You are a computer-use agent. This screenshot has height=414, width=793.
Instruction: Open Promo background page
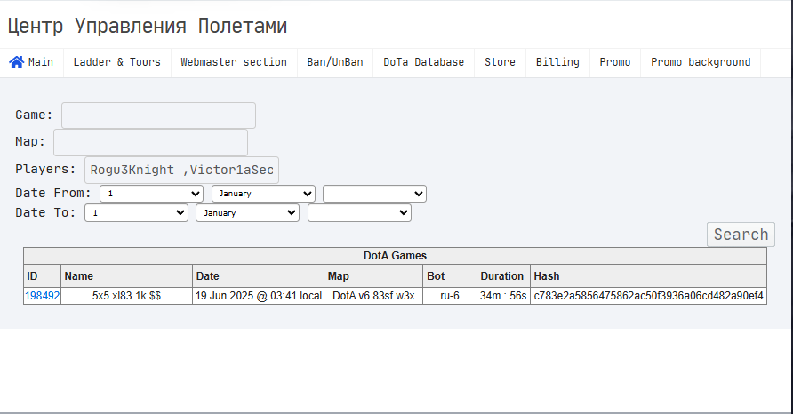[701, 62]
